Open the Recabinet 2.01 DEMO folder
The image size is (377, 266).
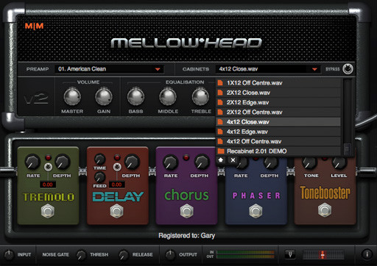pos(278,151)
